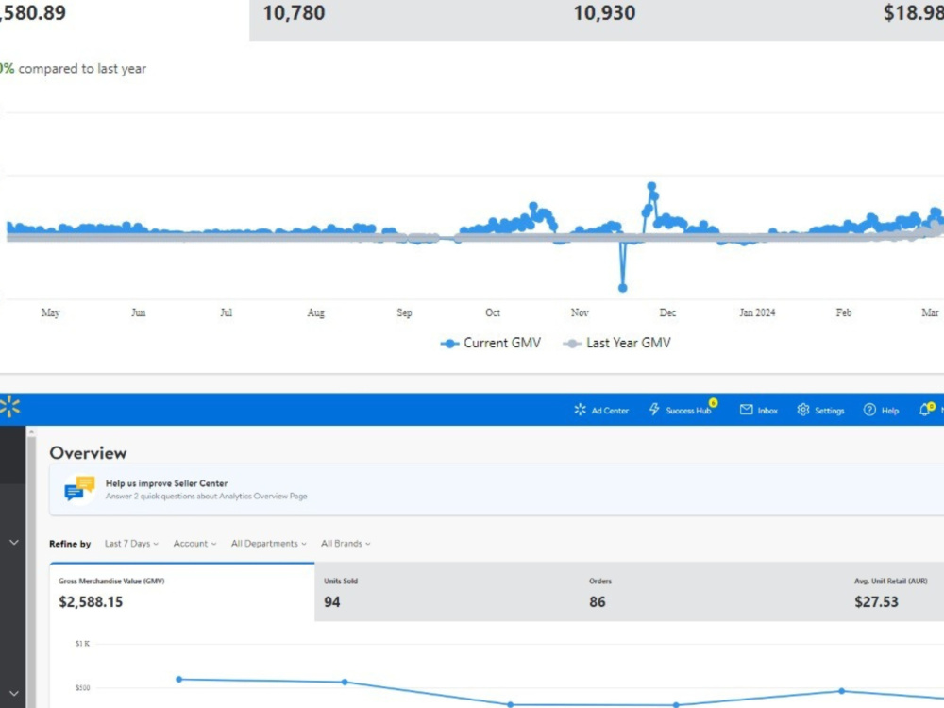944x708 pixels.
Task: Click Inbox link text
Action: coord(767,411)
